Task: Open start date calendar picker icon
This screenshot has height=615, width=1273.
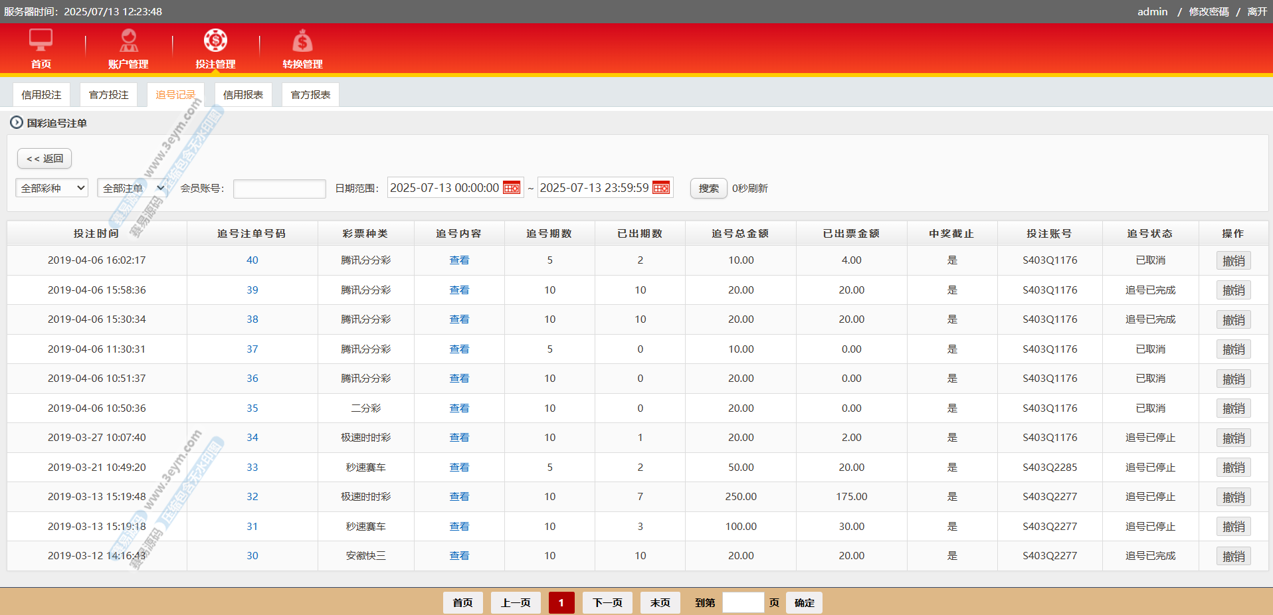Action: 512,188
